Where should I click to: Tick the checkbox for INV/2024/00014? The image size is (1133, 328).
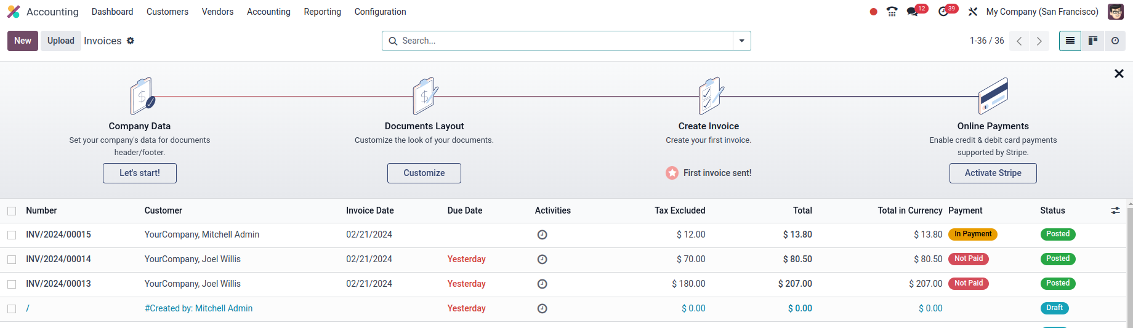pyautogui.click(x=12, y=260)
